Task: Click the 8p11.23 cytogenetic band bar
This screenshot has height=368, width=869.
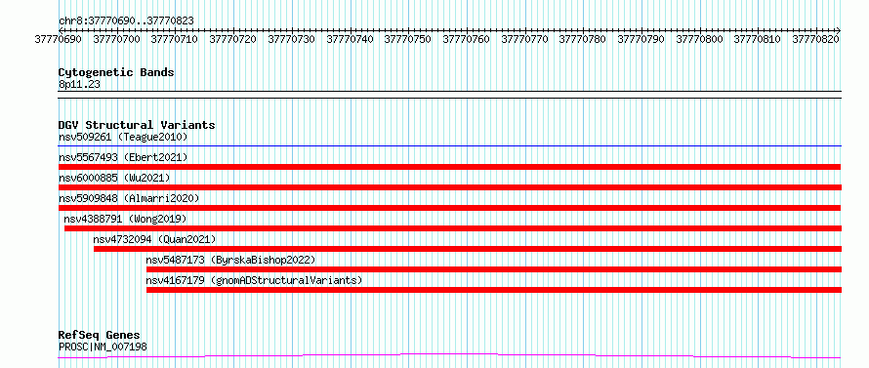Action: [x=449, y=95]
